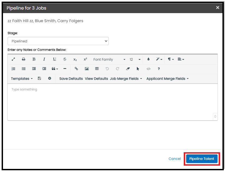Image resolution: width=226 pixels, height=173 pixels.
Task: Insert a hyperlink
Action: [76, 69]
